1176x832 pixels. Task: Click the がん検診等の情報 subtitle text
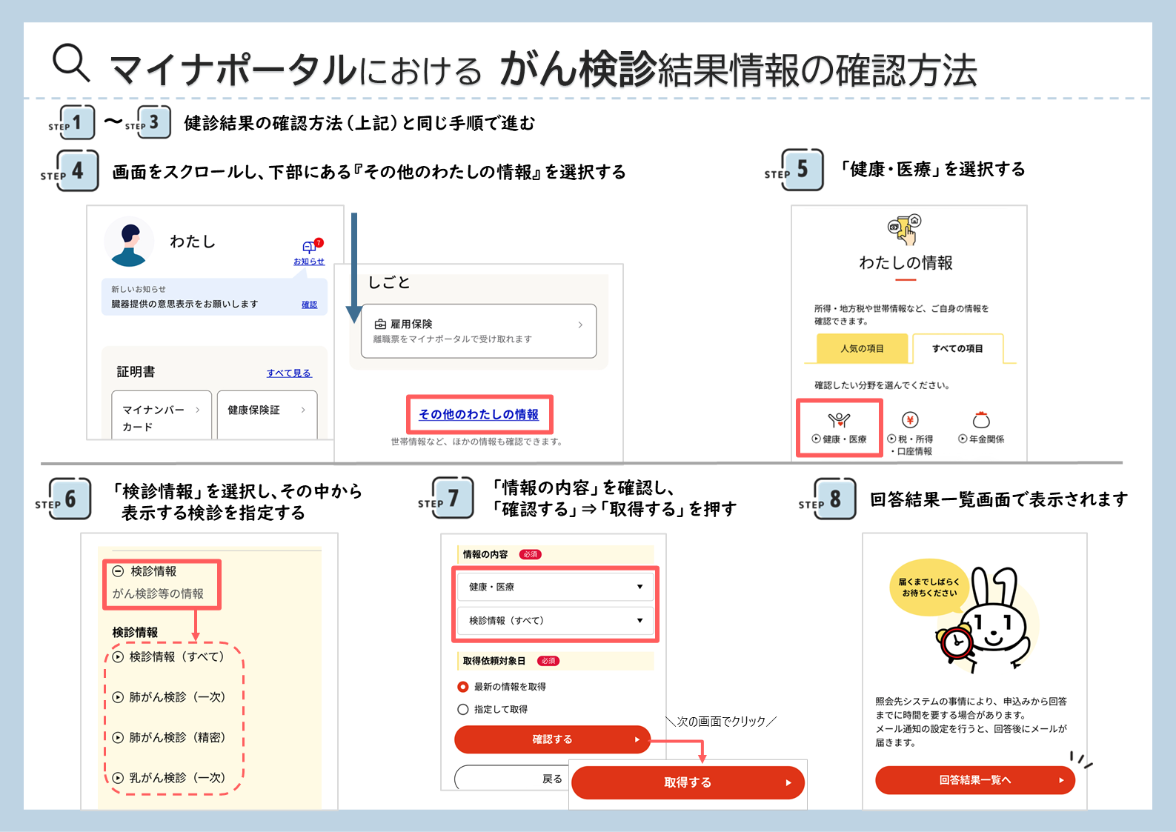pos(158,593)
